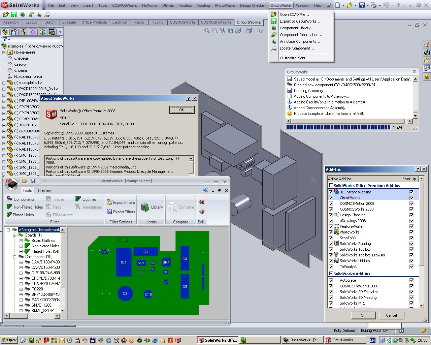Open dropdown arrow next to New document icon
This screenshot has height=345, width=431.
344,5
